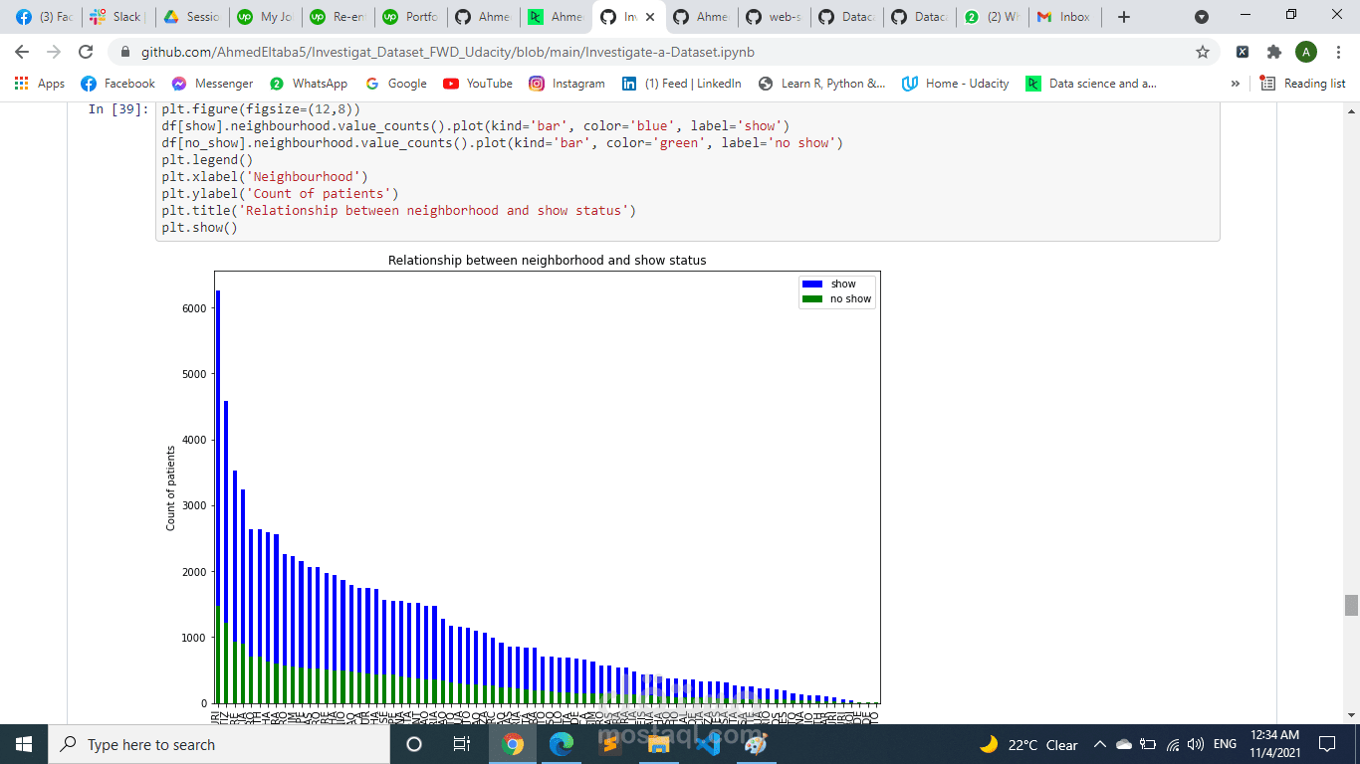Open the Messenger bookmark
The height and width of the screenshot is (764, 1360).
tap(212, 84)
